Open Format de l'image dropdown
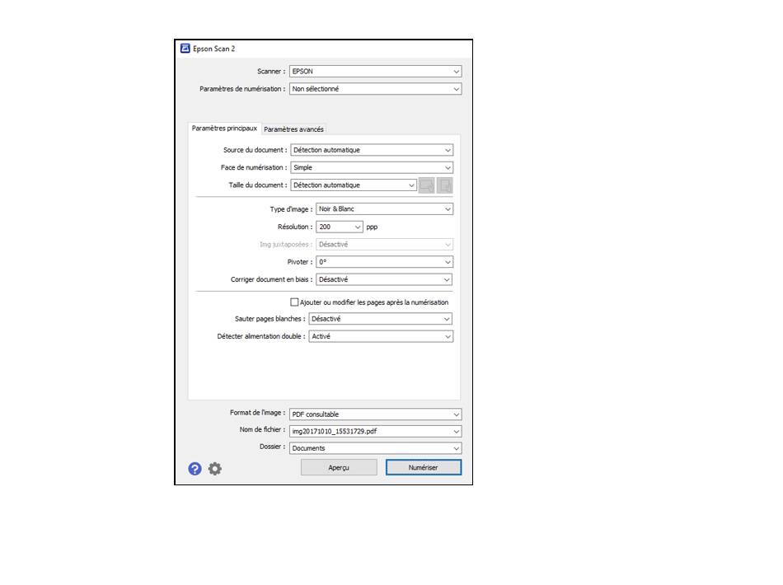 tap(376, 414)
